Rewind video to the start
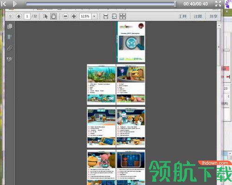Screen dimensions: 232x185 click(x=4, y=4)
